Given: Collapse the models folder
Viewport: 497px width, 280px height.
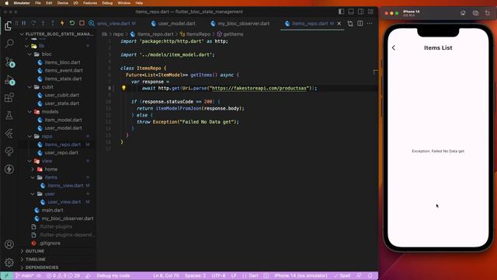Looking at the screenshot, I should (30, 112).
